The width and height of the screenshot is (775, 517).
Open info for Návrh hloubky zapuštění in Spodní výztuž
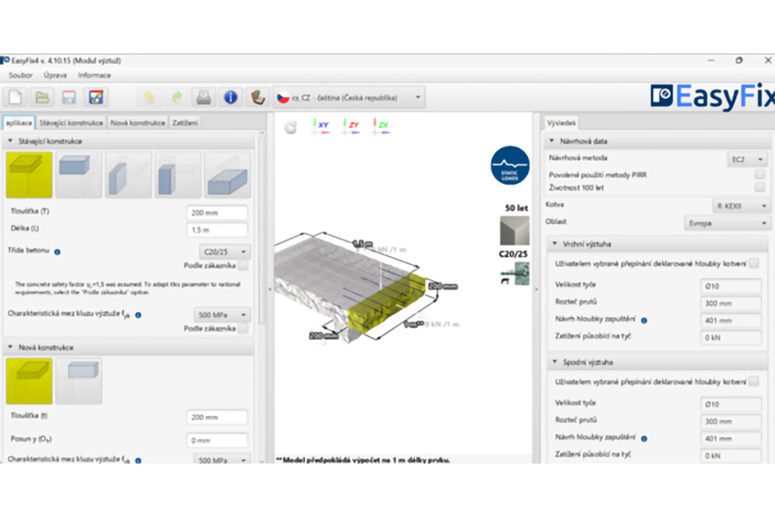(x=644, y=439)
